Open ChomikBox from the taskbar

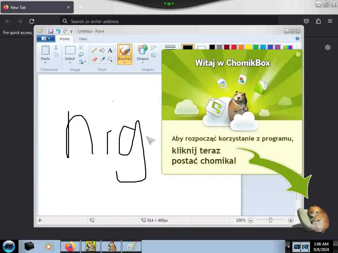[x=91, y=246]
